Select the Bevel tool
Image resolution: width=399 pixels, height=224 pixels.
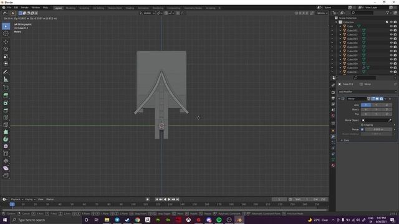[6, 111]
